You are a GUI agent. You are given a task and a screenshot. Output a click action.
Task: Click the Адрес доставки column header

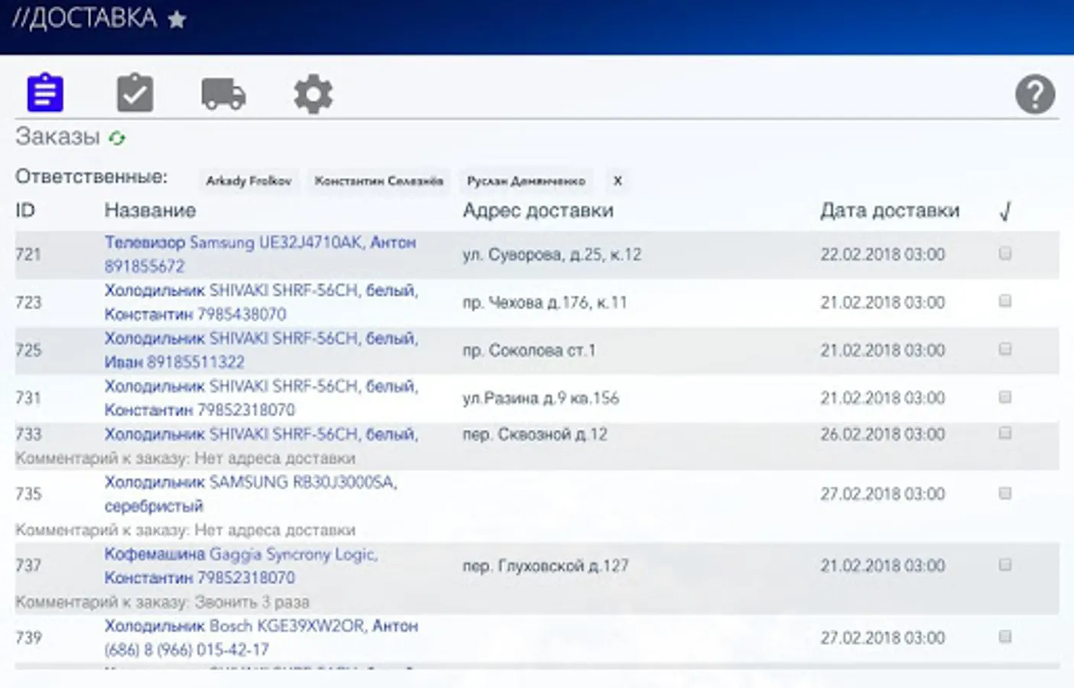click(x=538, y=210)
